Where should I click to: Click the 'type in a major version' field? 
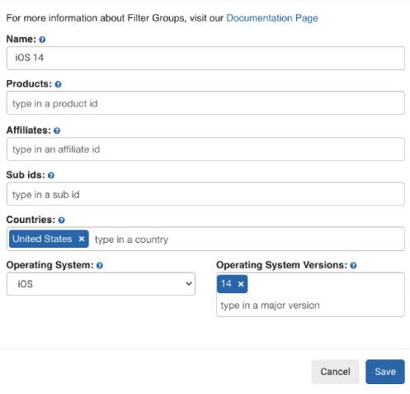tap(310, 306)
